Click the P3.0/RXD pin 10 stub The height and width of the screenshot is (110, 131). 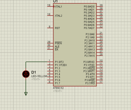click(100, 62)
